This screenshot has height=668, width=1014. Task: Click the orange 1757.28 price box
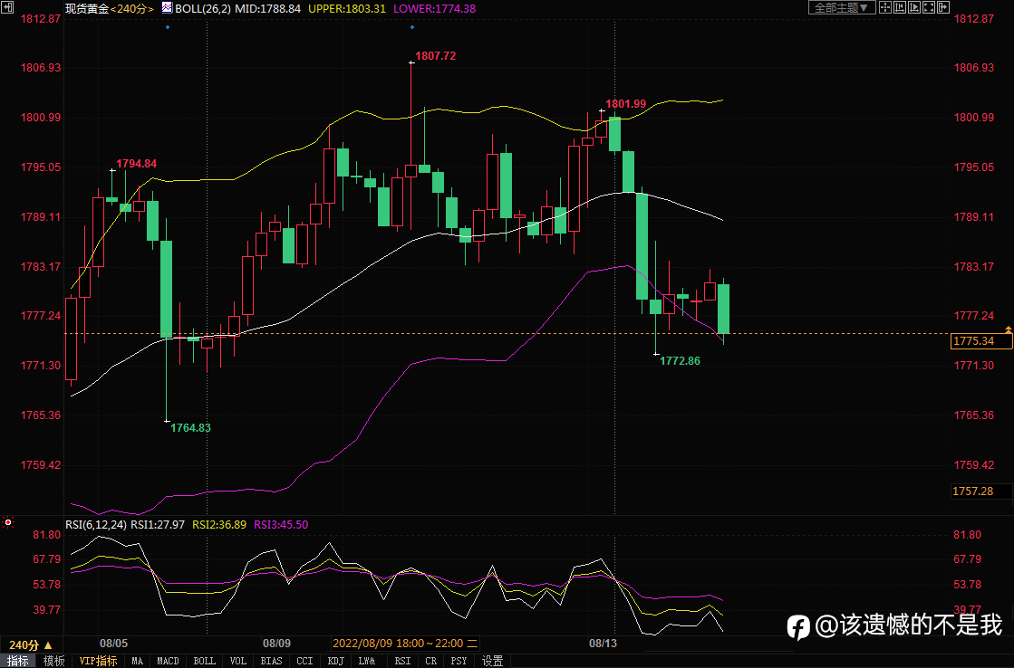tap(981, 491)
